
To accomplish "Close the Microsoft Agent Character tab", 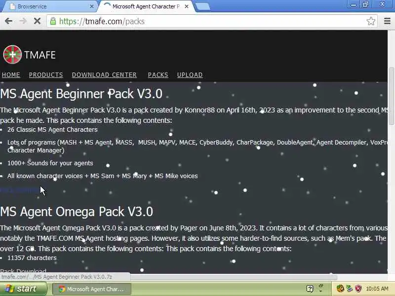I will [187, 6].
